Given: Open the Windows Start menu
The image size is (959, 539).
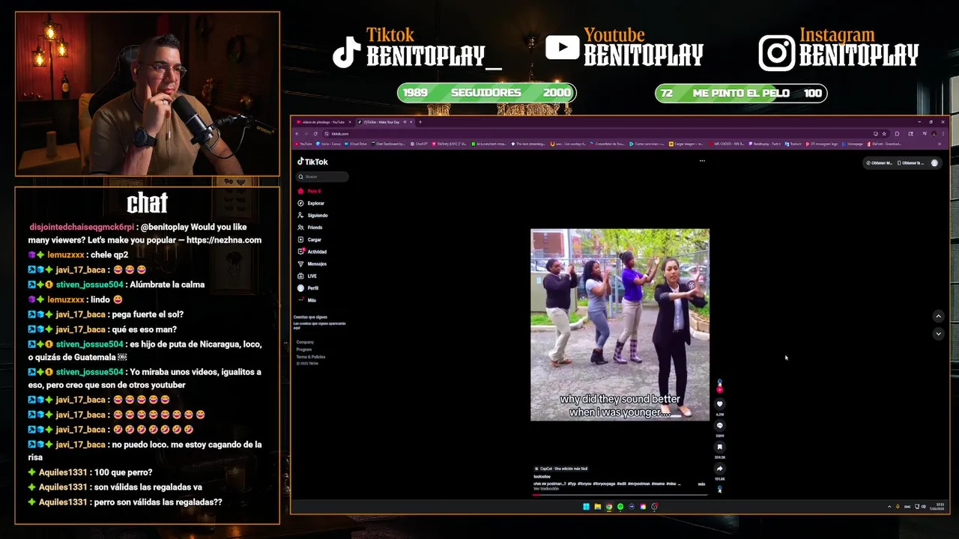Looking at the screenshot, I should (586, 507).
